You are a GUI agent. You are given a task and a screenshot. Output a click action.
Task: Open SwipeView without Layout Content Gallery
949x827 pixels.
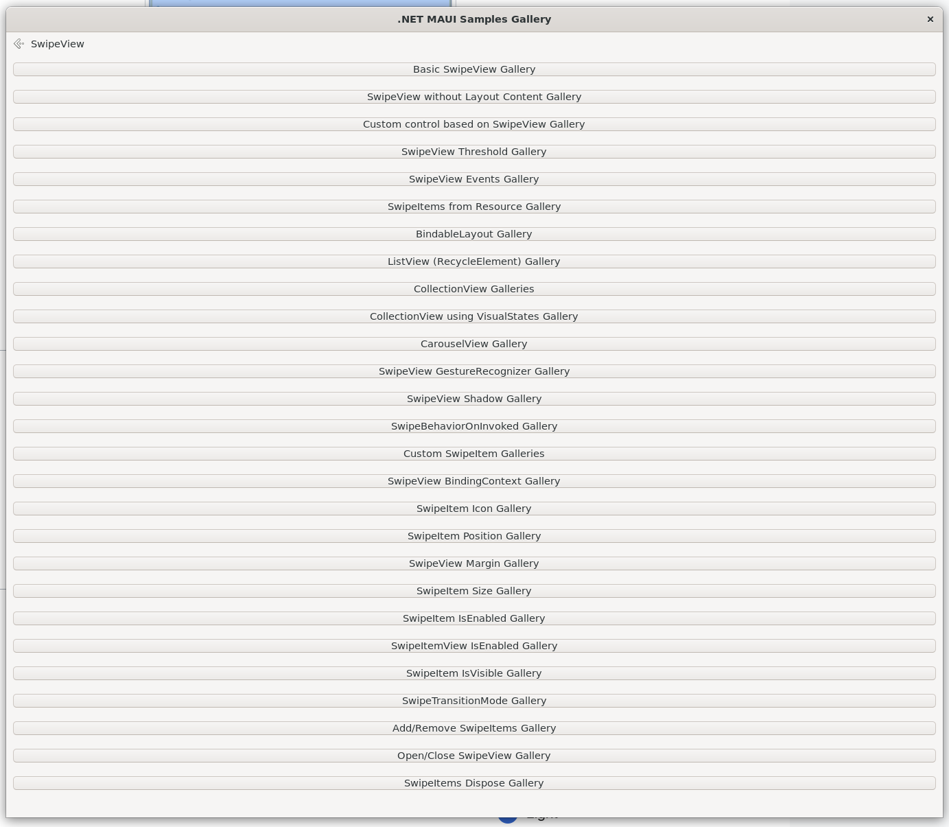click(474, 97)
